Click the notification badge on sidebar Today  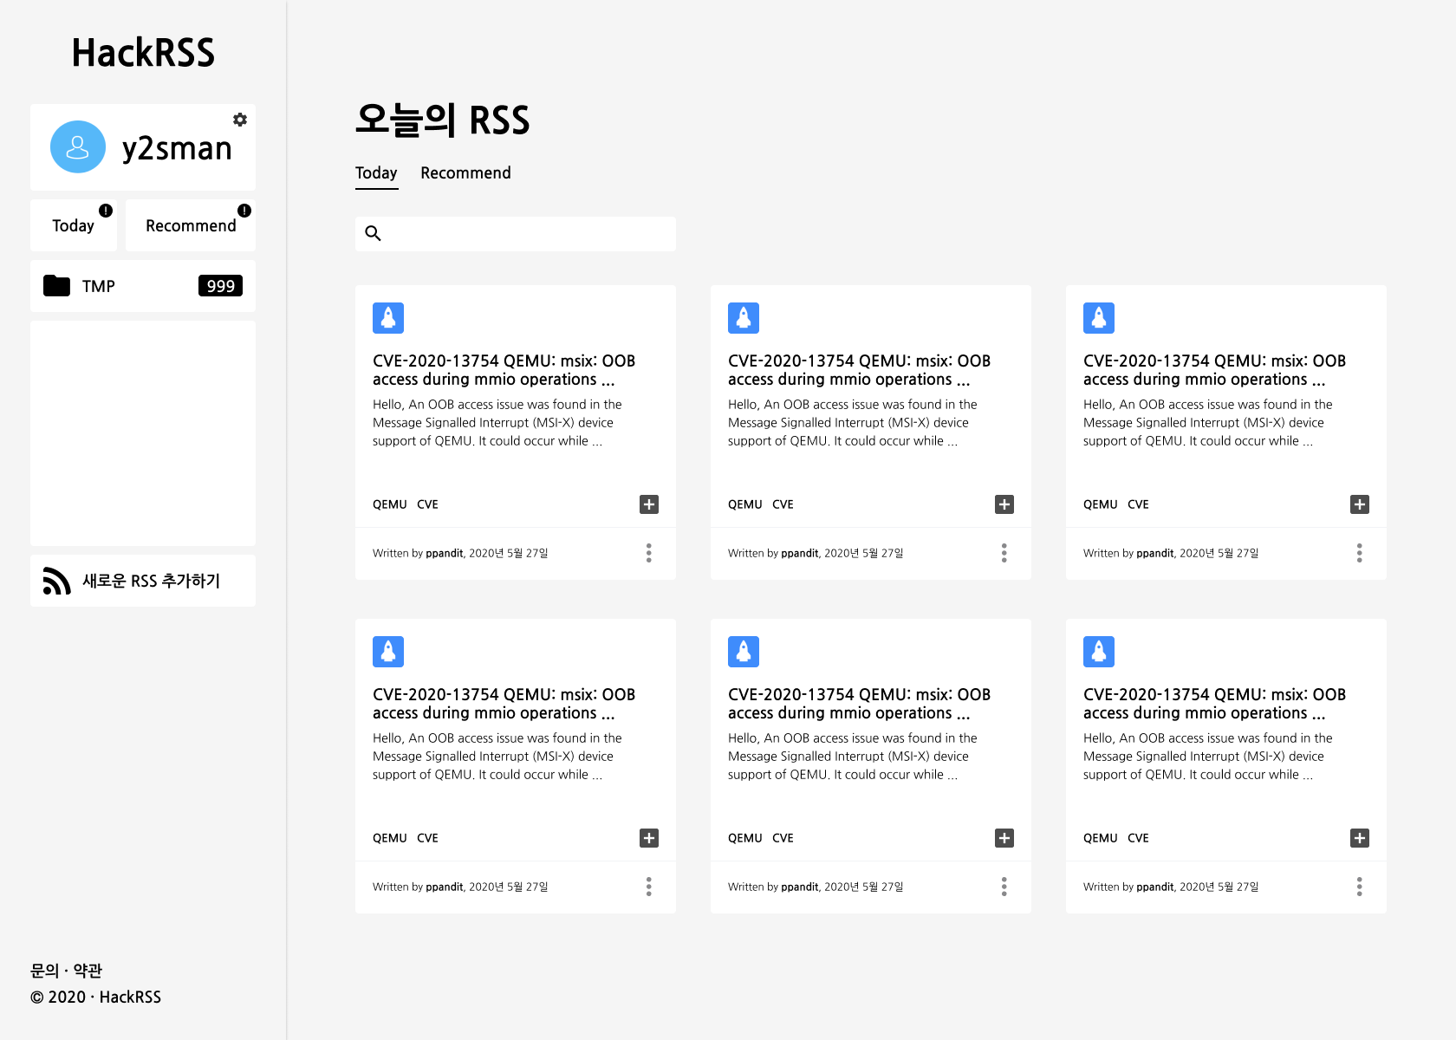106,211
